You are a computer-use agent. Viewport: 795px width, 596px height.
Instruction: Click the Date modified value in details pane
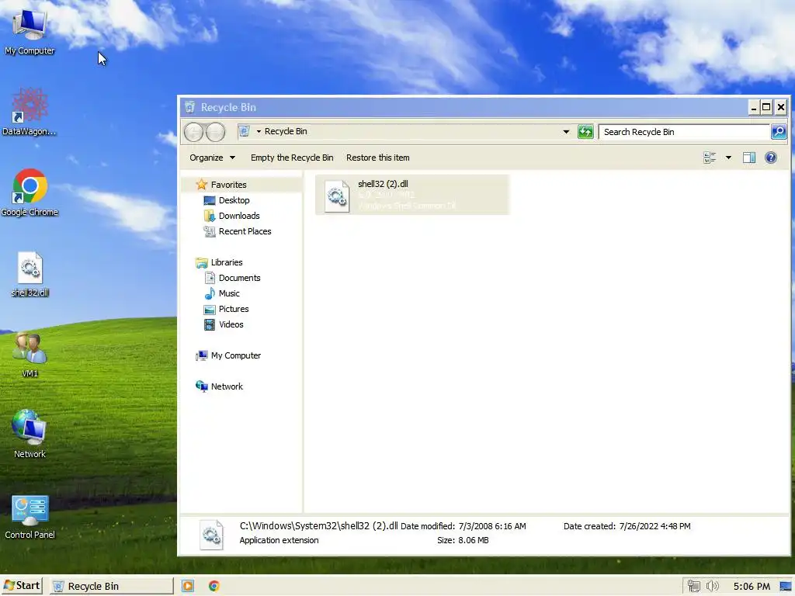[x=492, y=526]
